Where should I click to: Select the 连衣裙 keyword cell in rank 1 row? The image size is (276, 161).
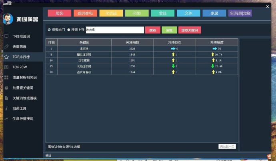pos(84,49)
